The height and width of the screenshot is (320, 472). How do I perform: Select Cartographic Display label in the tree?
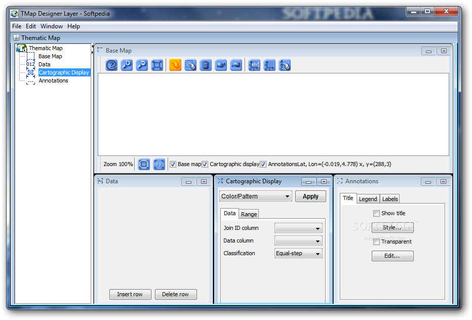coord(64,72)
